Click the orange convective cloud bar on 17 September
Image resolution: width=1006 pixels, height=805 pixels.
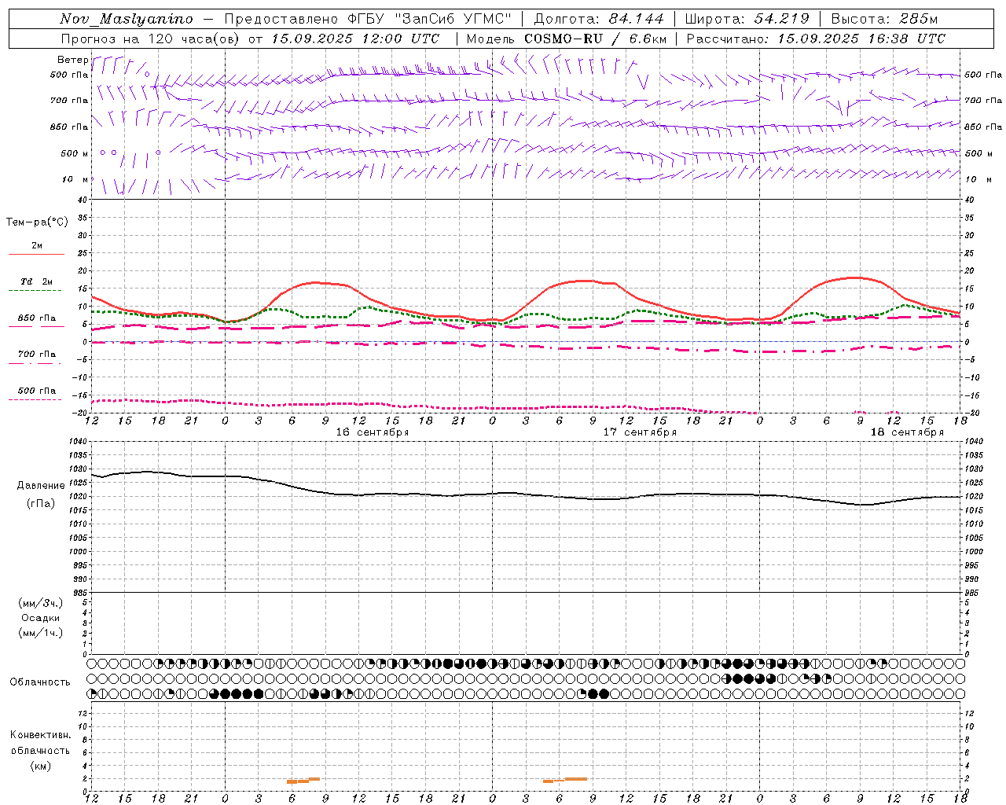565,780
